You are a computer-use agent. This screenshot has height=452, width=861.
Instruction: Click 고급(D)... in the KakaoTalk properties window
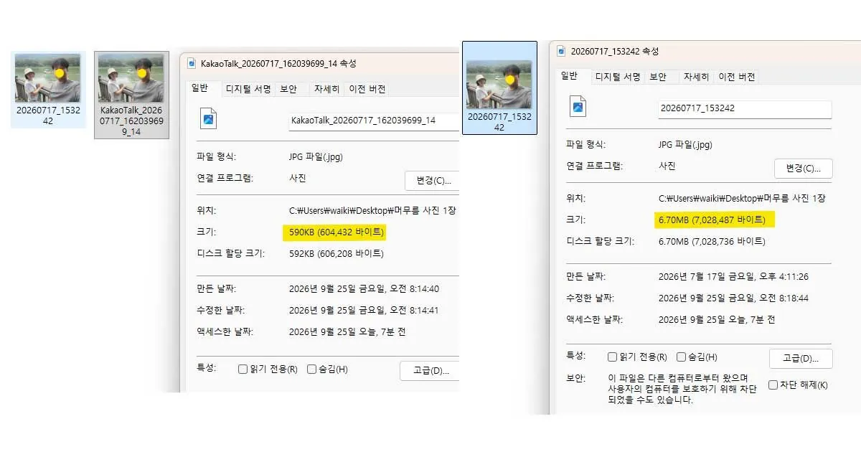coord(429,371)
